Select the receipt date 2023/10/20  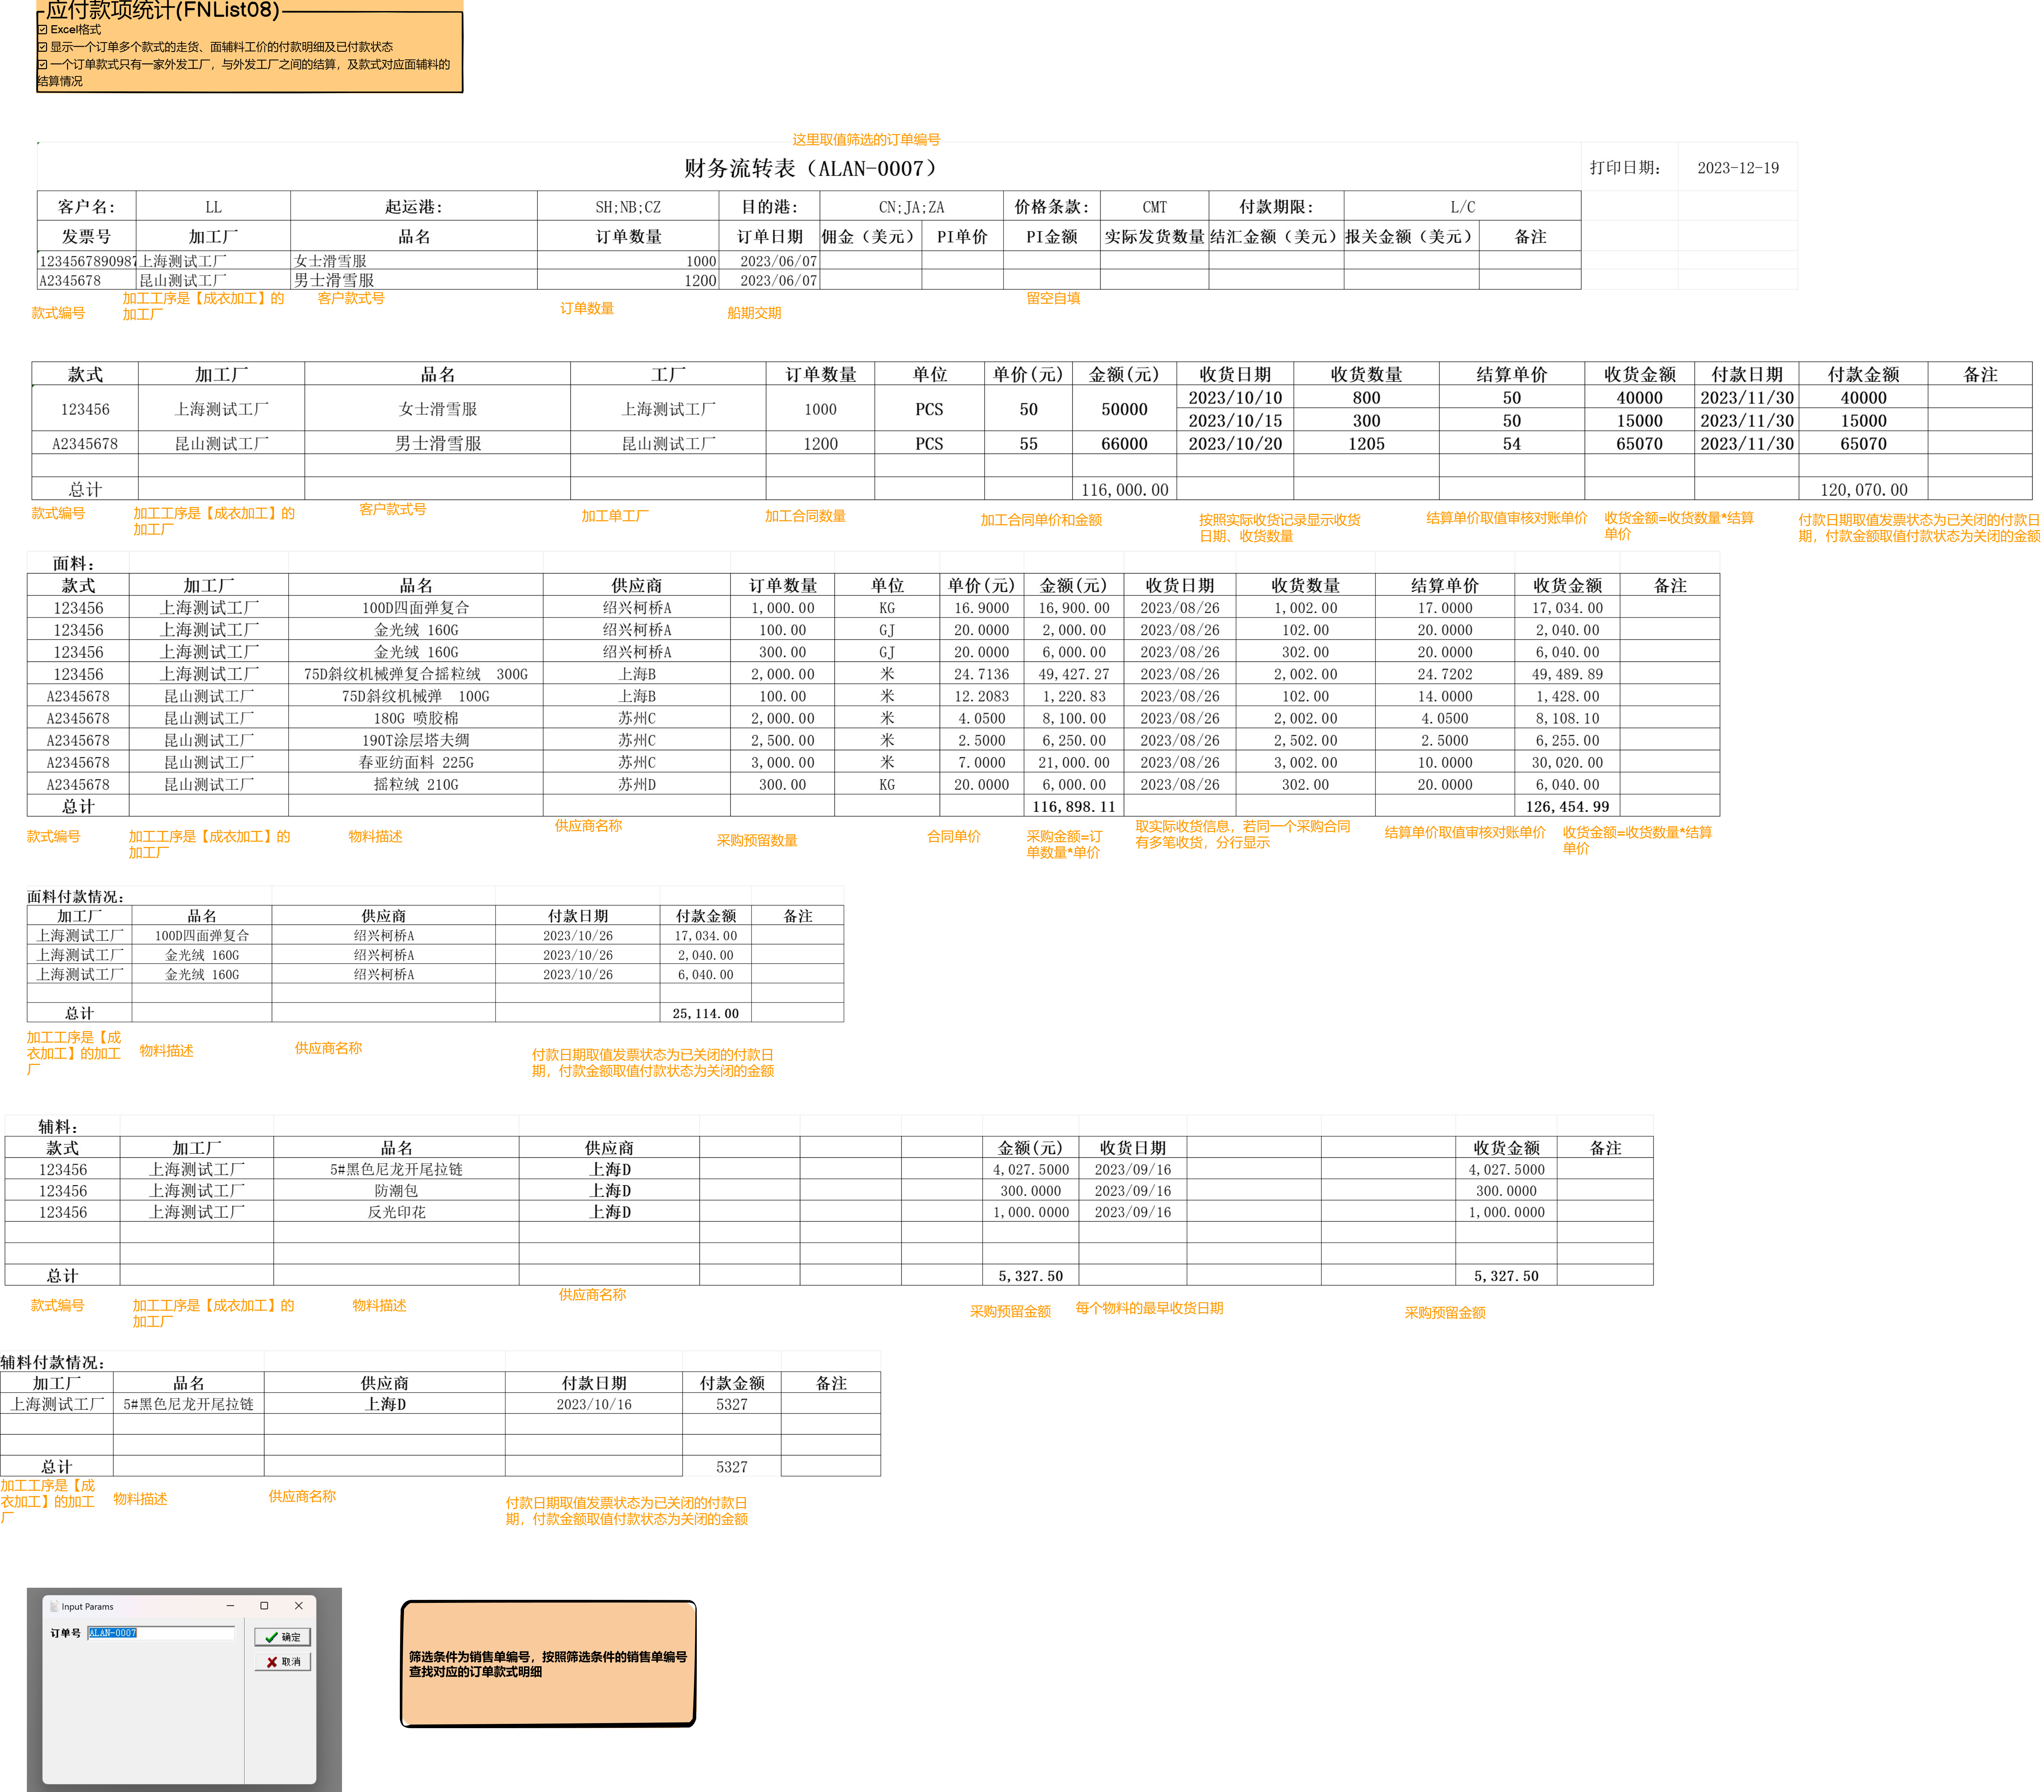pos(1235,444)
